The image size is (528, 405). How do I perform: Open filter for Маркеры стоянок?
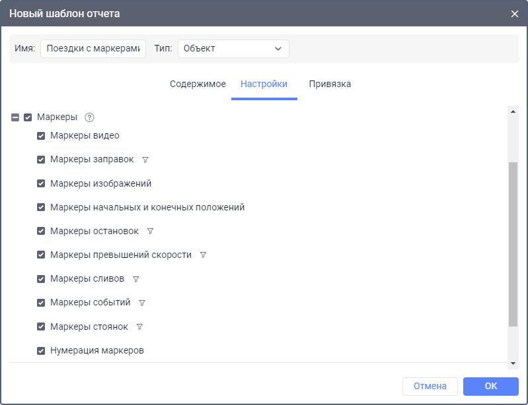139,327
